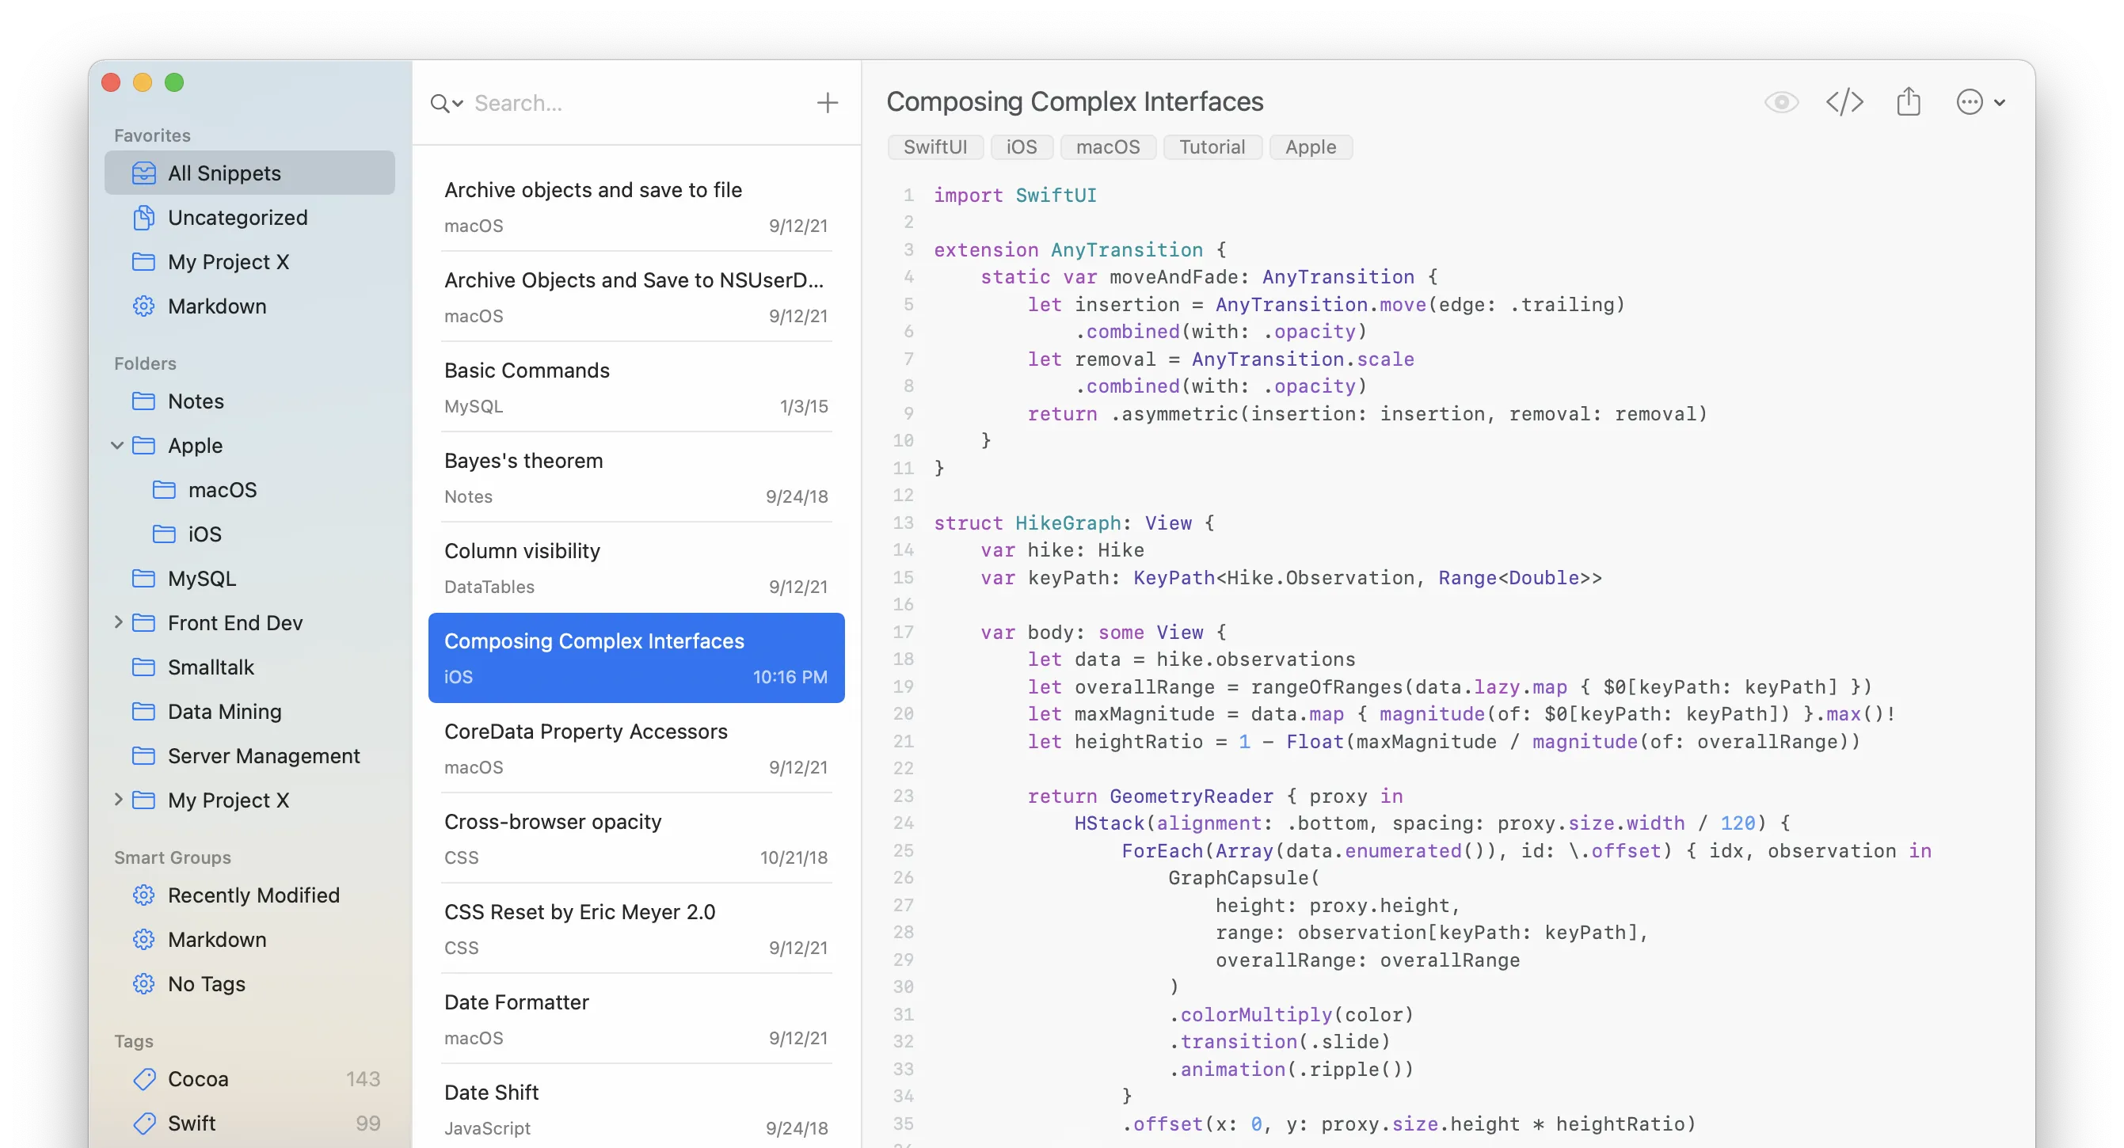
Task: Click the share icon in toolbar
Action: (x=1908, y=101)
